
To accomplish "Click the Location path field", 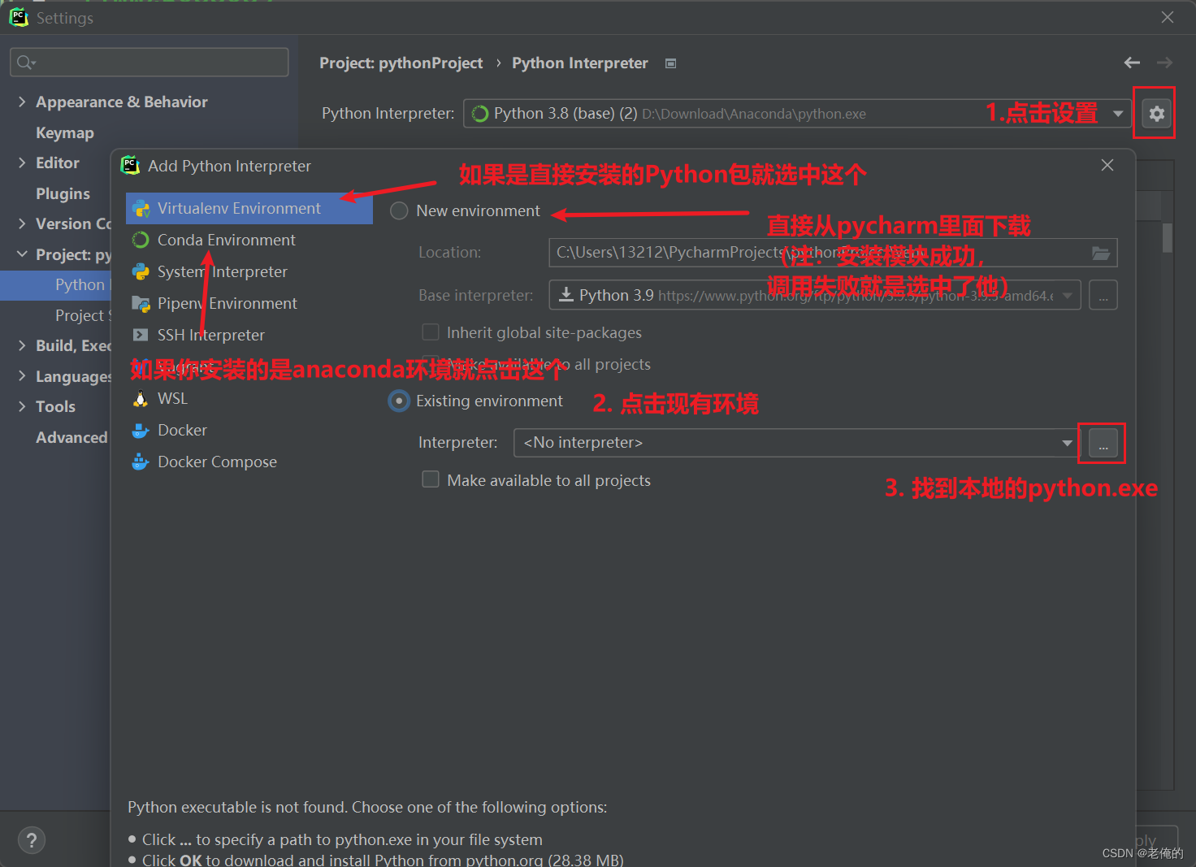I will click(x=833, y=253).
